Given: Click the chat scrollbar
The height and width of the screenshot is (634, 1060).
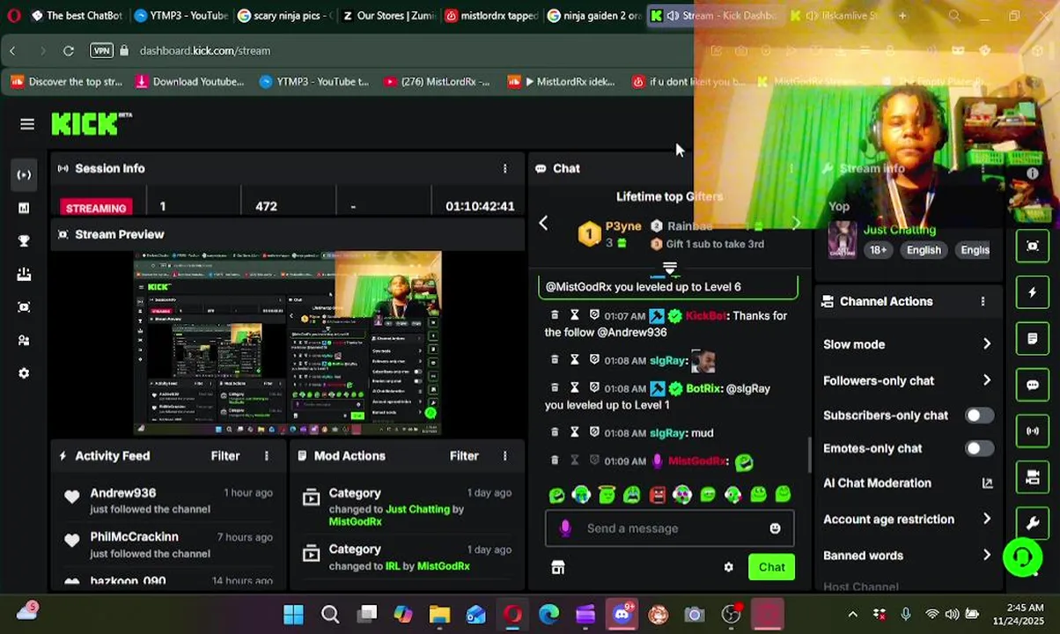Looking at the screenshot, I should tap(809, 454).
